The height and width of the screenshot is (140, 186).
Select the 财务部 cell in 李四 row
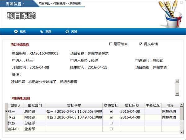[x=35, y=117]
